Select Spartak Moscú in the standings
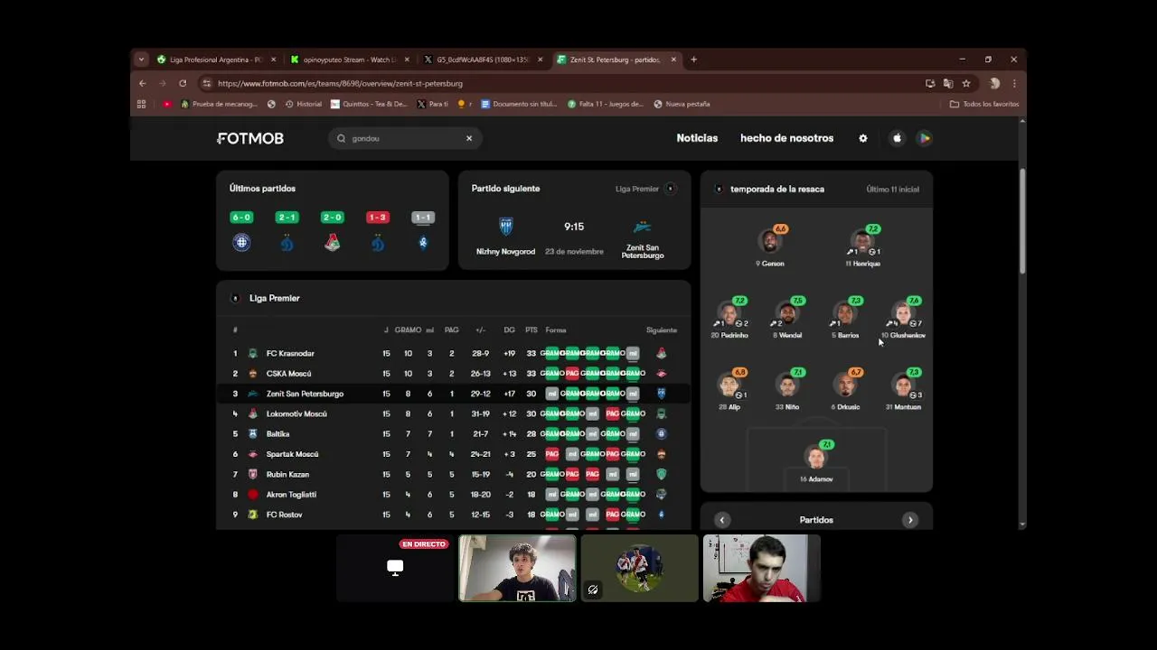This screenshot has height=650, width=1157. (292, 454)
